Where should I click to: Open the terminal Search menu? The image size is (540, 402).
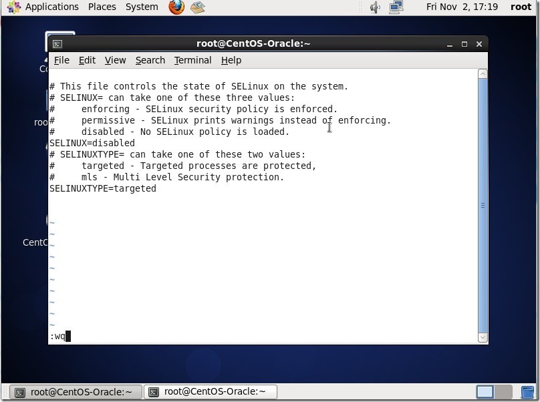coord(150,60)
